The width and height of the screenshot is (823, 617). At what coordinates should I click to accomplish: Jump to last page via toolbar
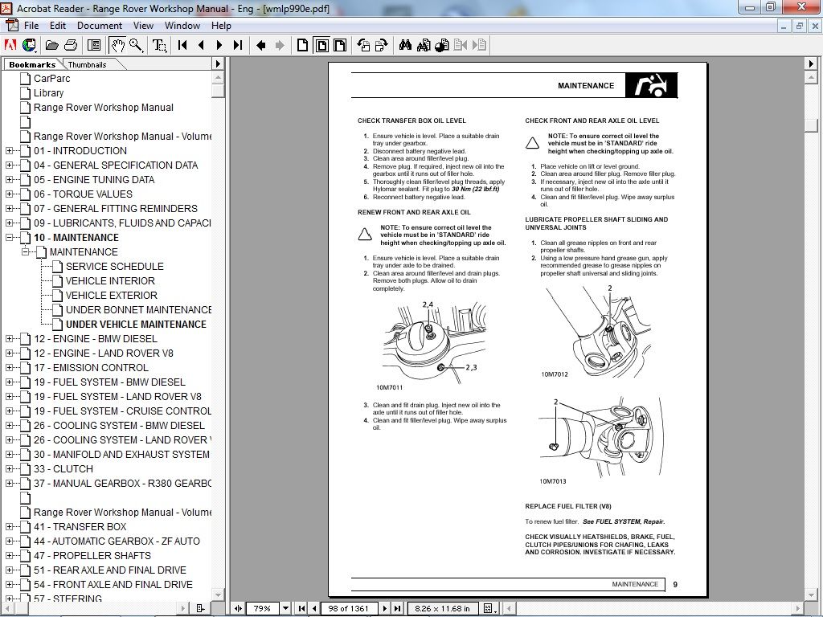[238, 45]
